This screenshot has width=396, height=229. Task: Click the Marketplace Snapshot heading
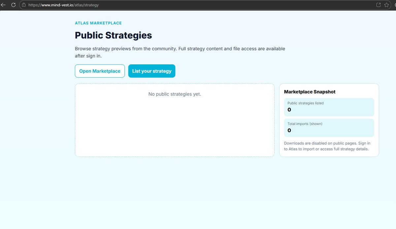point(310,92)
